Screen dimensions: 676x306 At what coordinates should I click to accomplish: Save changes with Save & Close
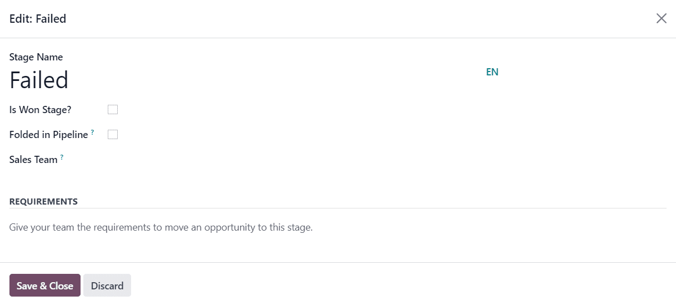click(45, 285)
